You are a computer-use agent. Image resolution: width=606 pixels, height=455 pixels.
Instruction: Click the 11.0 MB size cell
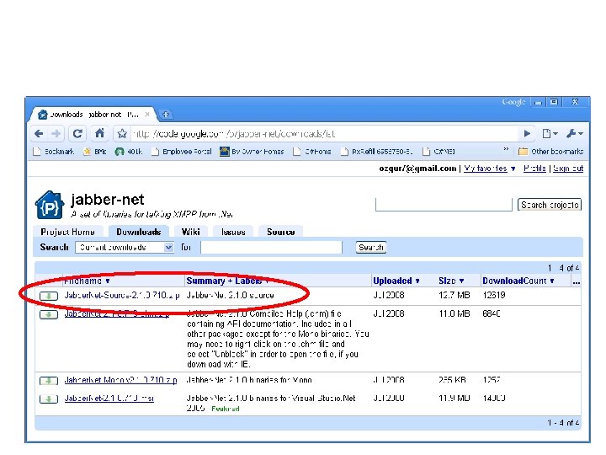pyautogui.click(x=454, y=313)
